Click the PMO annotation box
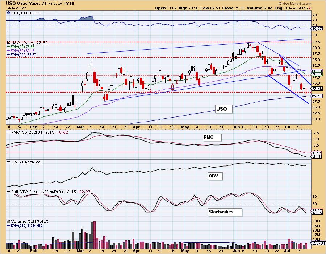Viewport: 326px width, 254px height. pyautogui.click(x=212, y=137)
